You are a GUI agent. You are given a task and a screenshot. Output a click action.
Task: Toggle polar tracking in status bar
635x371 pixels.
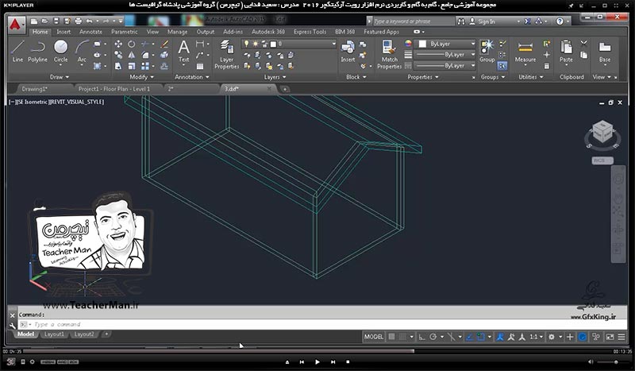[x=433, y=337]
